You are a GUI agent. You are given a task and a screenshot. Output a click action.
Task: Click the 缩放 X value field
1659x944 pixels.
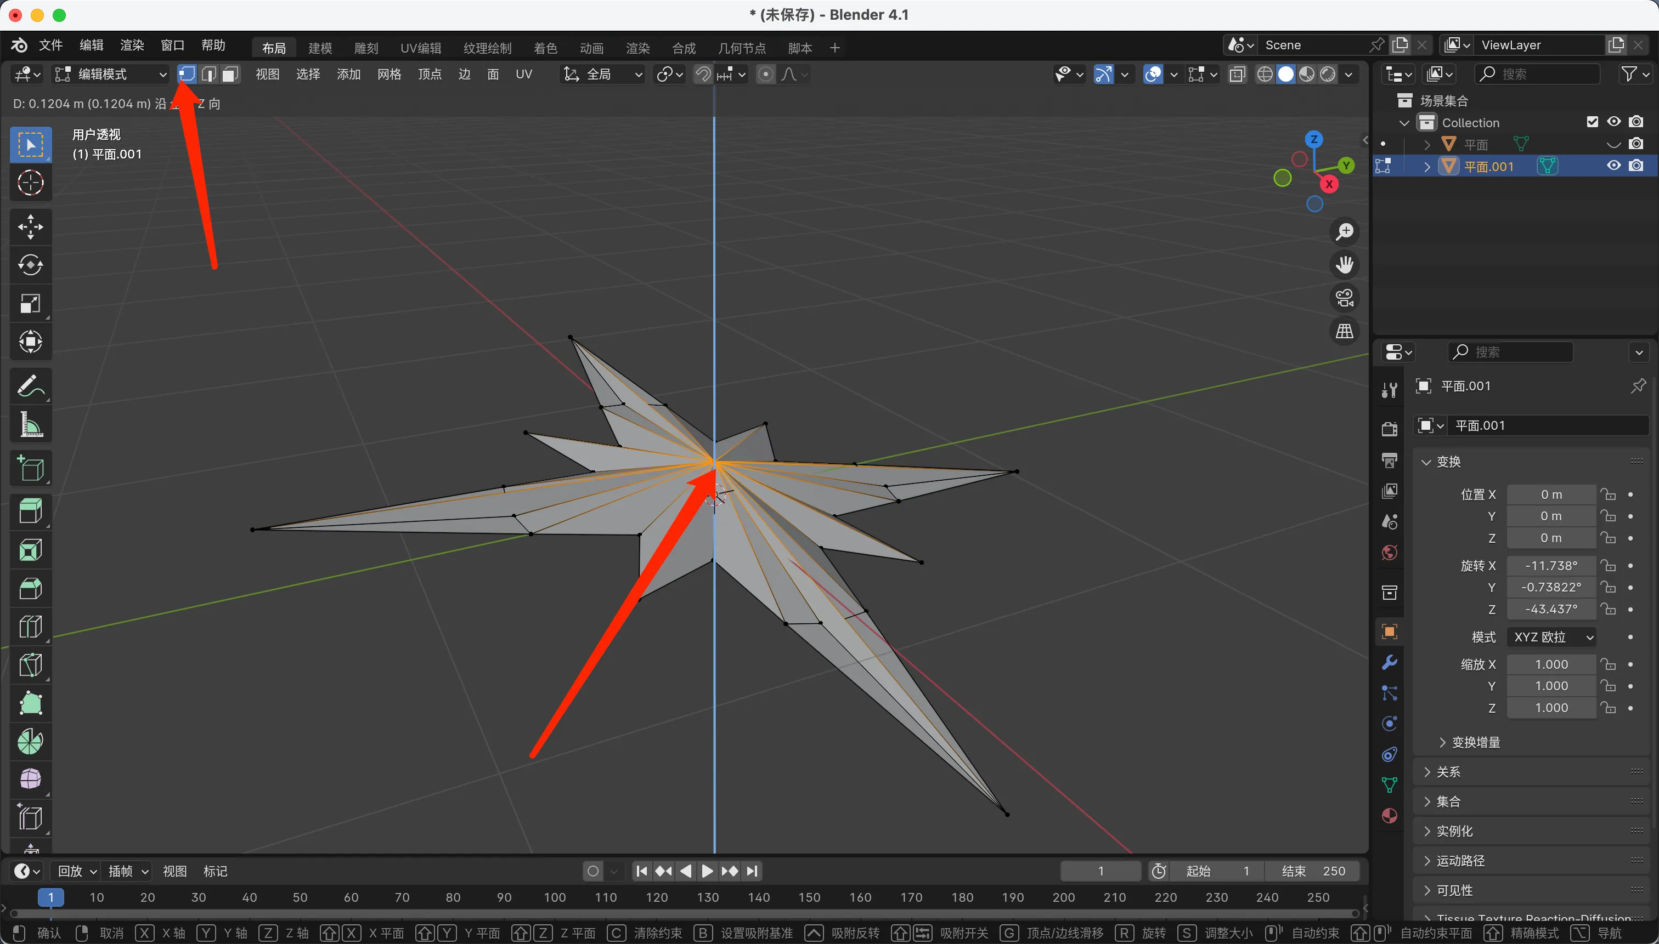point(1550,664)
